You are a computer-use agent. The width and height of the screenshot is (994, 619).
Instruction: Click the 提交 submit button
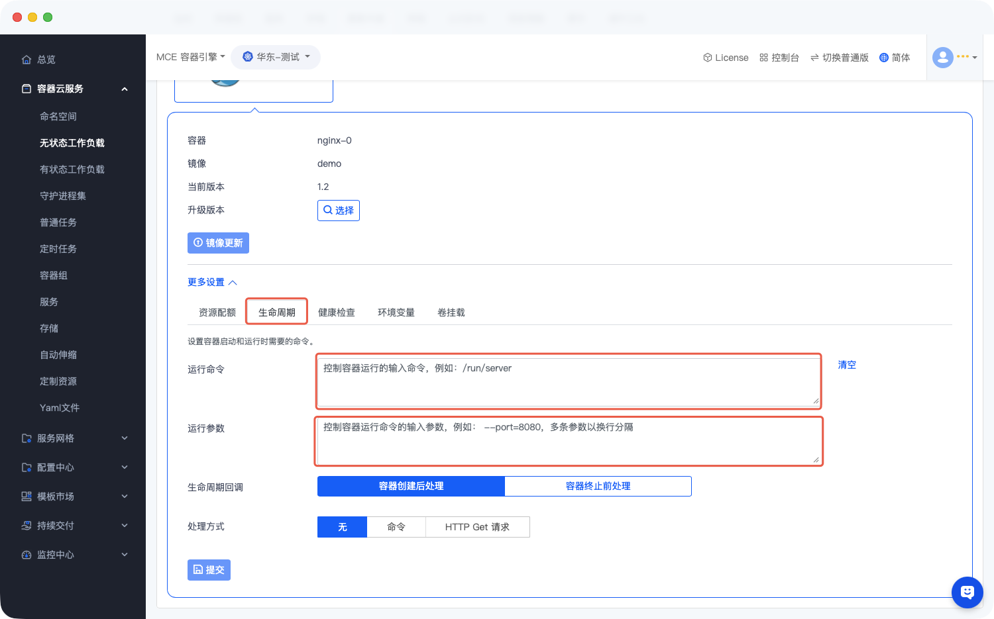click(x=209, y=569)
